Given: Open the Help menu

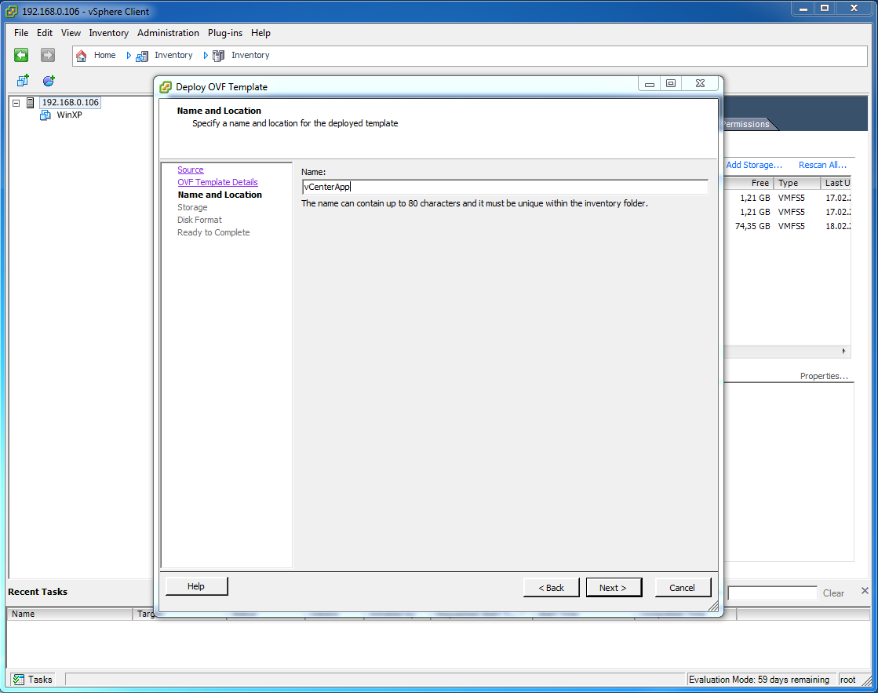Looking at the screenshot, I should point(260,33).
